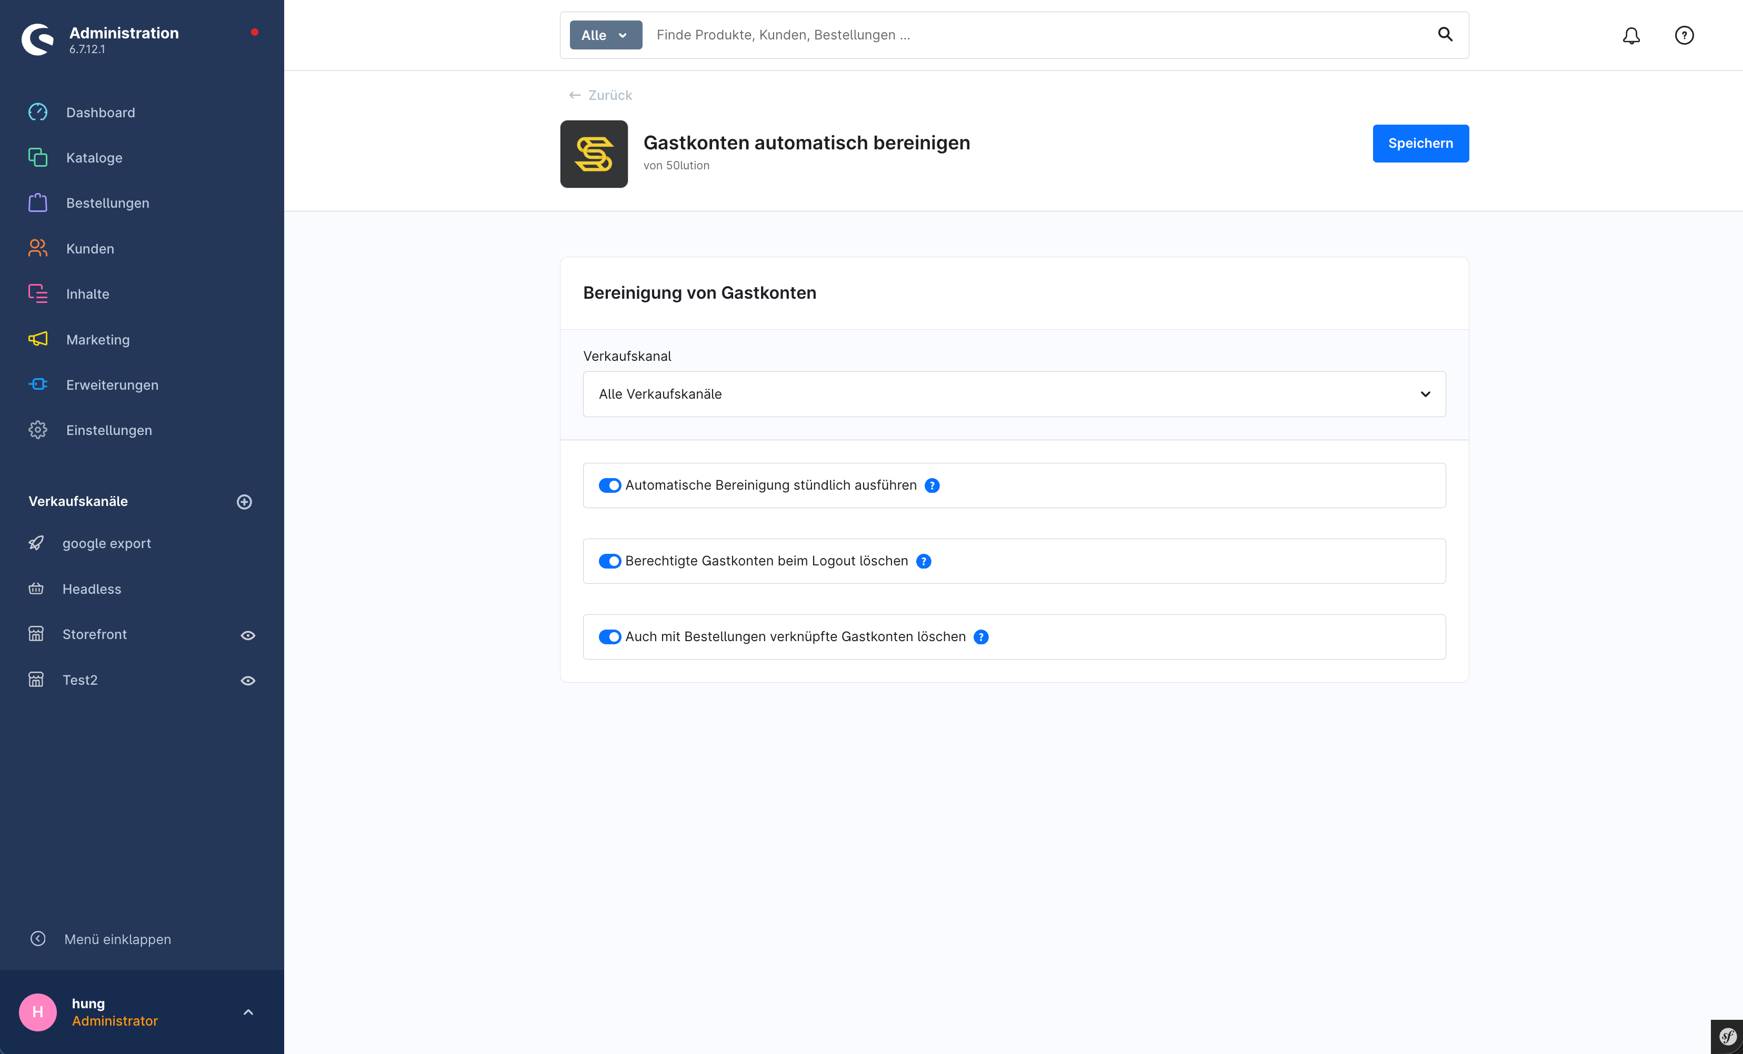This screenshot has height=1054, width=1743.
Task: Show help for Bestellungen verknüpfte Gastkonten
Action: [981, 637]
